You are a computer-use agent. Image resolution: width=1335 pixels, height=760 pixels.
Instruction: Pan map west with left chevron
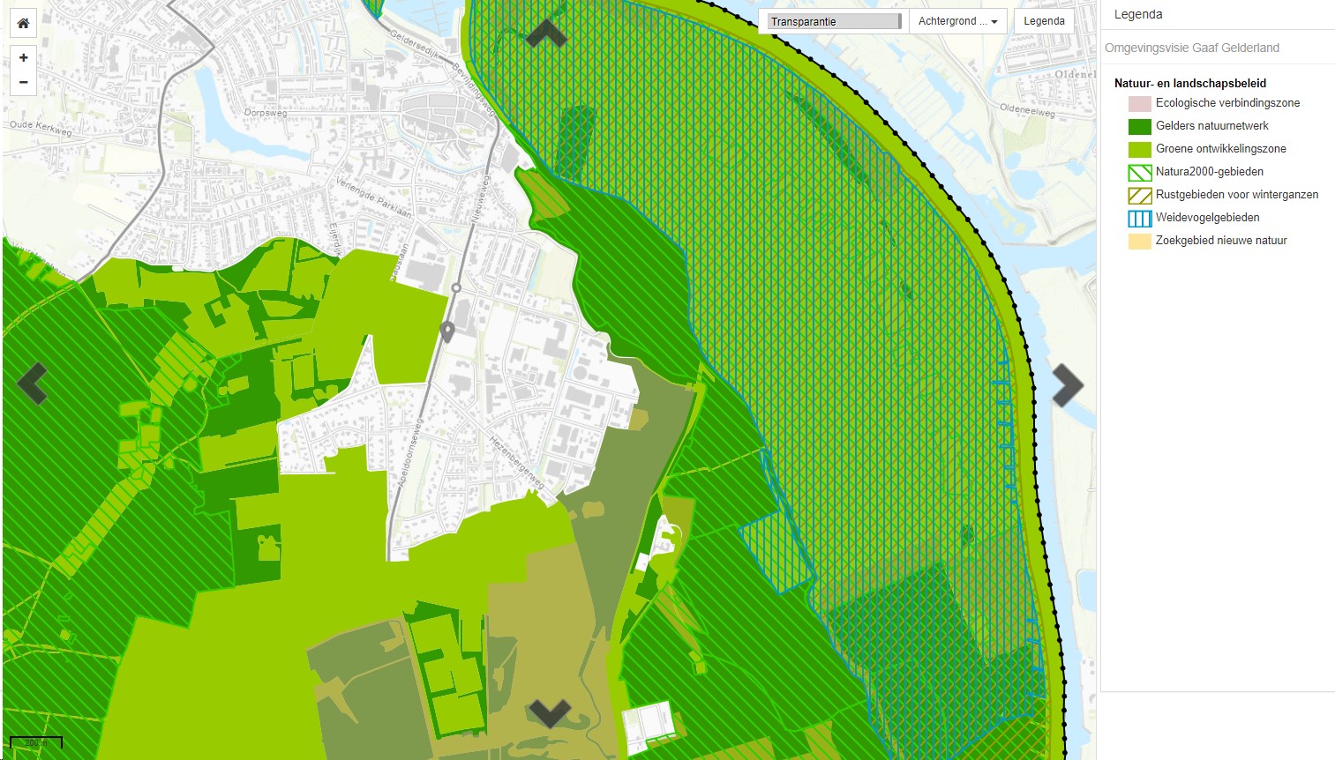pos(33,384)
